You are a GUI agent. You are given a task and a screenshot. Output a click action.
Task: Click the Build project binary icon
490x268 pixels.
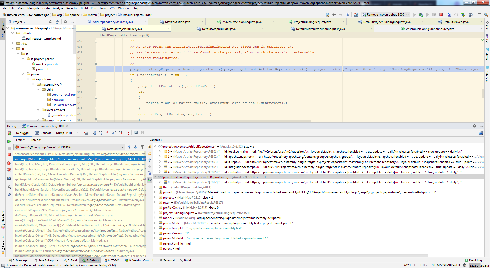pos(356,15)
